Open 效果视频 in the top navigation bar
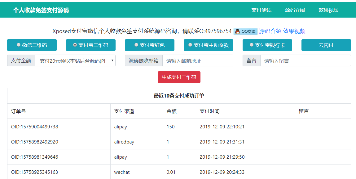356x179 pixels. click(328, 10)
